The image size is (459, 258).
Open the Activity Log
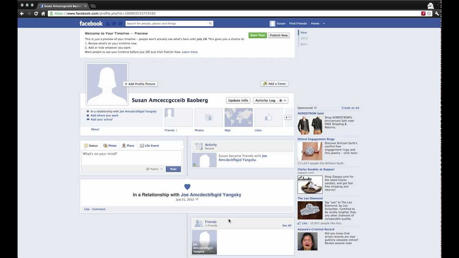265,100
